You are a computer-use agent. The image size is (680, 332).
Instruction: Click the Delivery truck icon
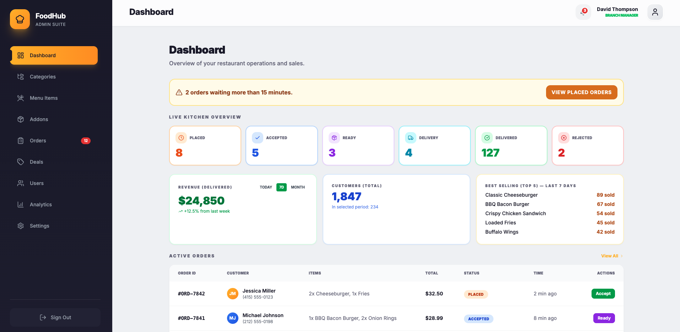(x=411, y=138)
